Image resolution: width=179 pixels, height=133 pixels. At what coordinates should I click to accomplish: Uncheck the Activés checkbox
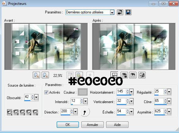(46, 92)
